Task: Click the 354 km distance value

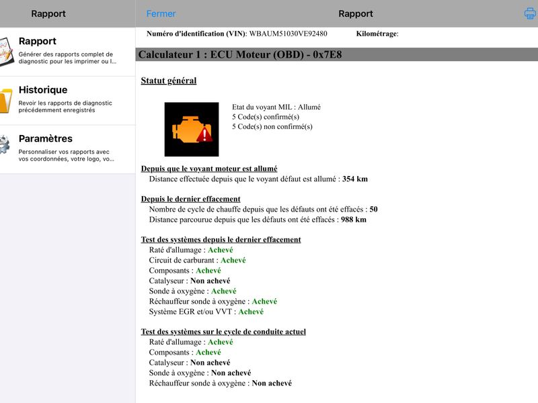Action: [x=355, y=179]
